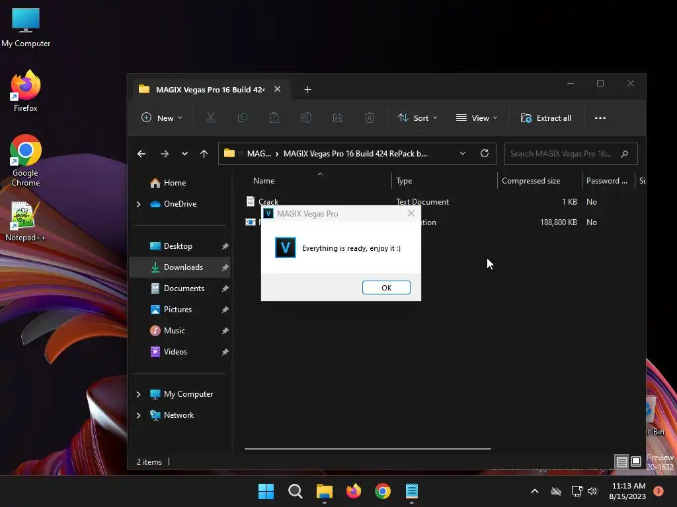The height and width of the screenshot is (507, 677).
Task: Click the Paste clipboard icon
Action: coord(274,118)
